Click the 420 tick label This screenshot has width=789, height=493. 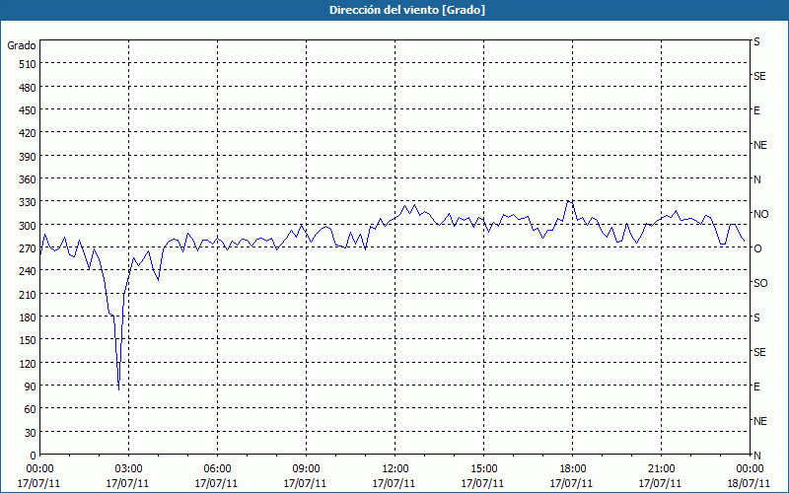(x=28, y=133)
